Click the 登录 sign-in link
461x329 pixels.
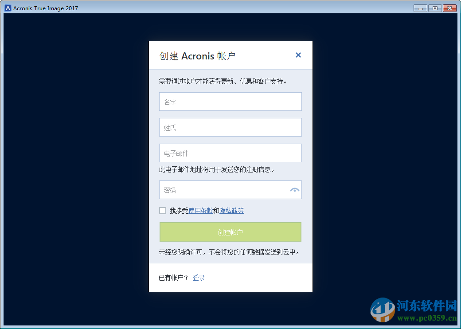[x=199, y=278]
